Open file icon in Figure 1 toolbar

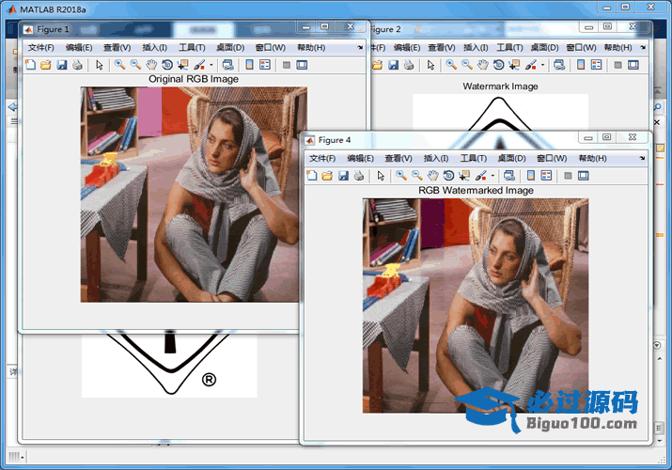tap(46, 65)
